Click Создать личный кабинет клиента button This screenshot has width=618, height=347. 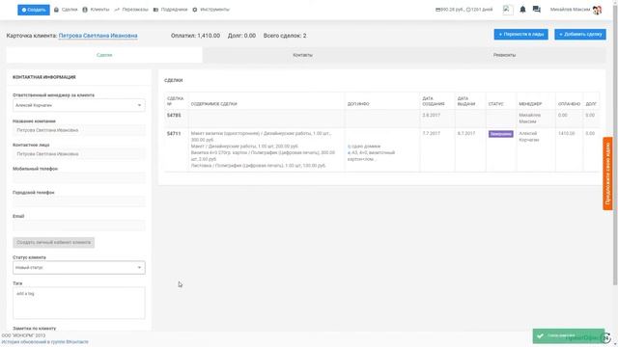coord(54,242)
